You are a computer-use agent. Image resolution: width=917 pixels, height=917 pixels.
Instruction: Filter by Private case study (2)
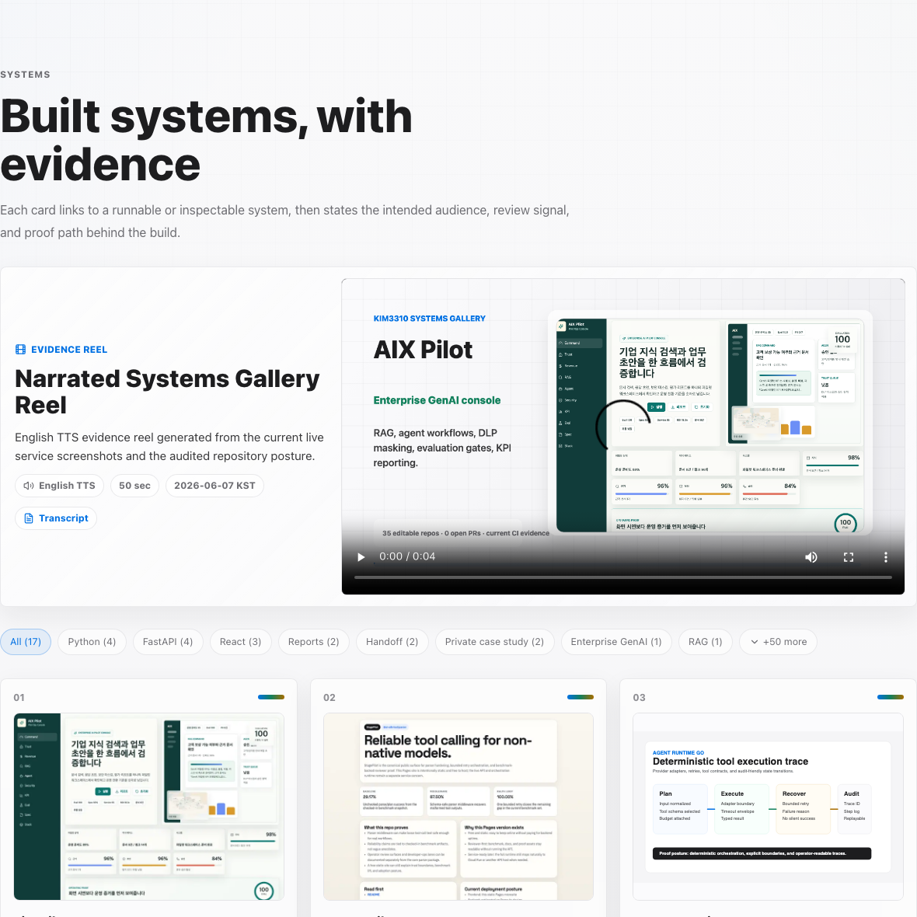[494, 642]
